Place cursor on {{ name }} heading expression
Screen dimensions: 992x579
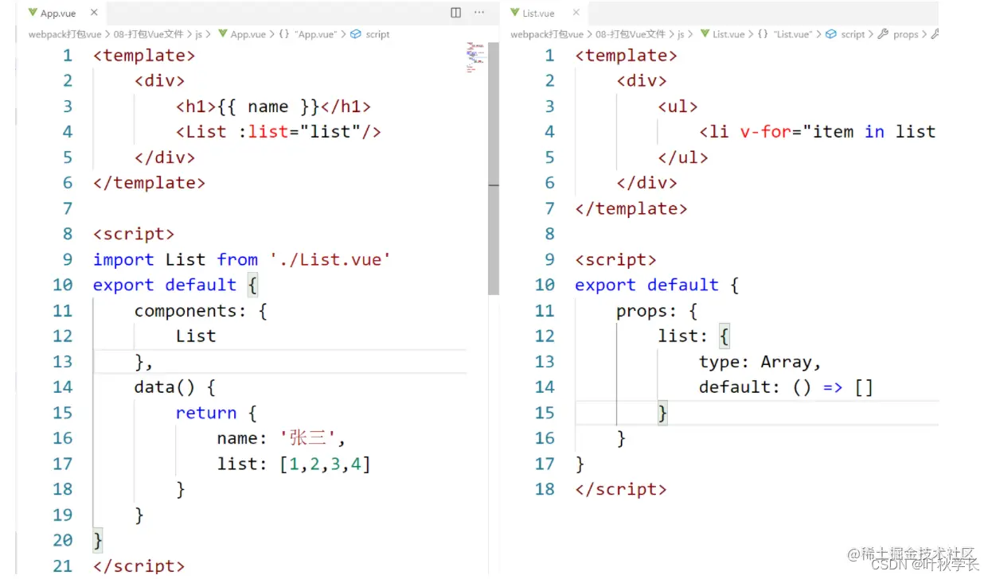[268, 107]
